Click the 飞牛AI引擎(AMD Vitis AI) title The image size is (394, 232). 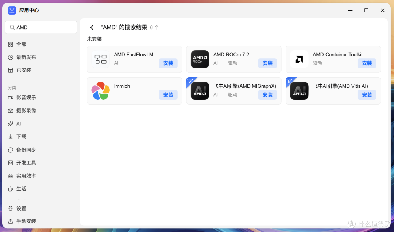tap(340, 86)
